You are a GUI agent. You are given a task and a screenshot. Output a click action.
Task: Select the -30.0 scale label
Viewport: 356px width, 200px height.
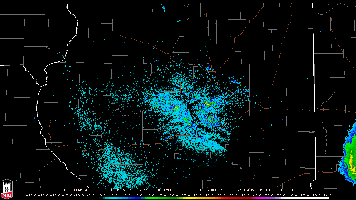[31, 195]
